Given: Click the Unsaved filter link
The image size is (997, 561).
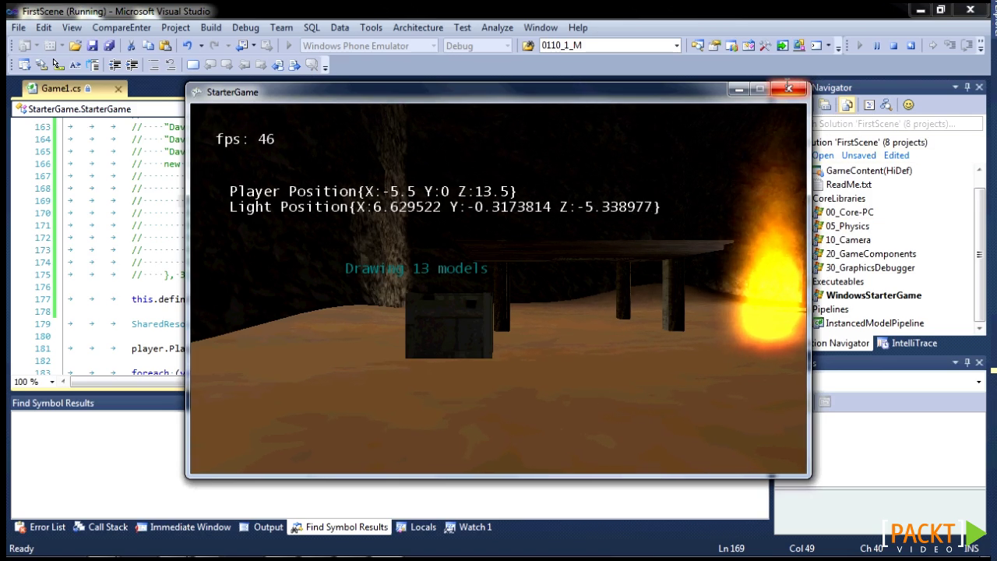Looking at the screenshot, I should [858, 156].
